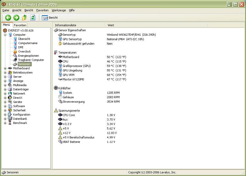This screenshot has height=176, width=246.
Task: Open the Datei menu
Action: click(6, 10)
